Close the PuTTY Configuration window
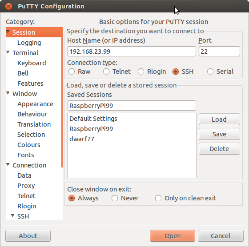Viewport: 249px width, 247px height. (x=8, y=7)
